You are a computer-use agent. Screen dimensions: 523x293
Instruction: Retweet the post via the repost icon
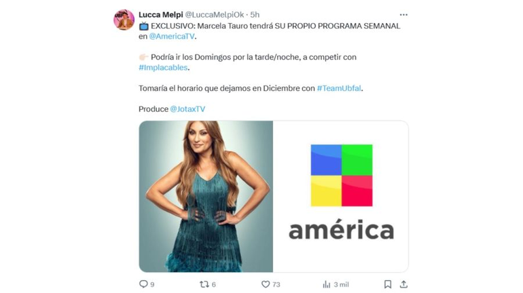pyautogui.click(x=204, y=284)
